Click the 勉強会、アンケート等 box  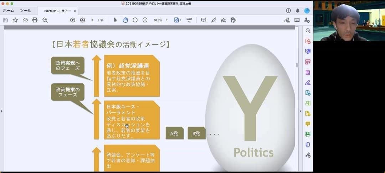click(132, 158)
